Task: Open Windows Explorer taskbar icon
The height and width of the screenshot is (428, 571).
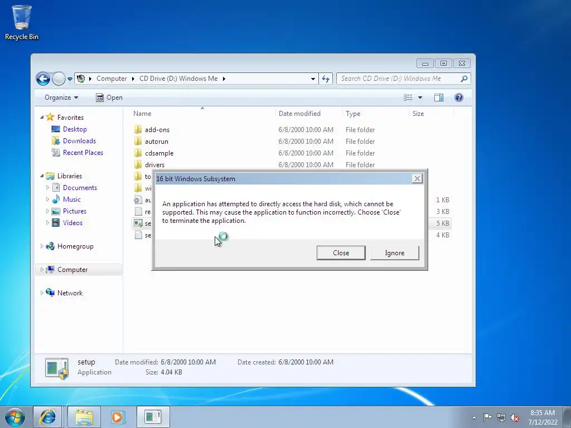Action: [84, 417]
